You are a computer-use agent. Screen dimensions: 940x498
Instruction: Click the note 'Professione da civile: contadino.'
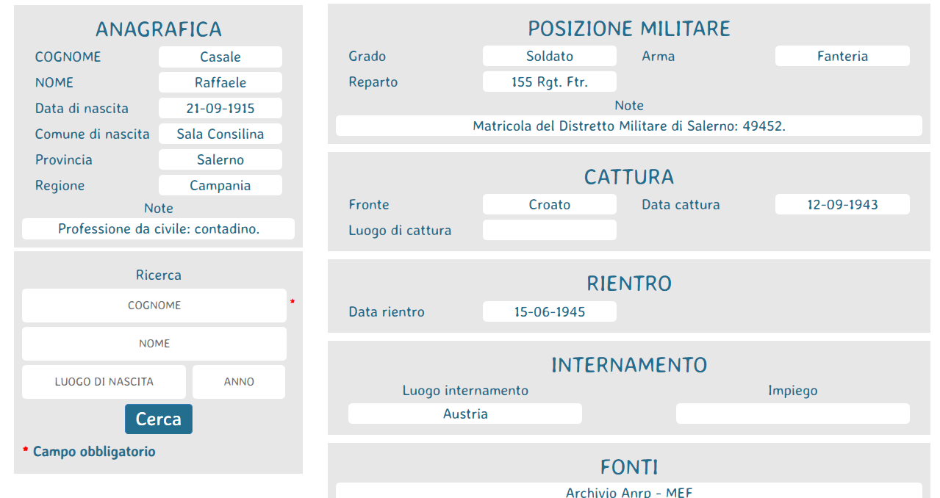point(159,228)
